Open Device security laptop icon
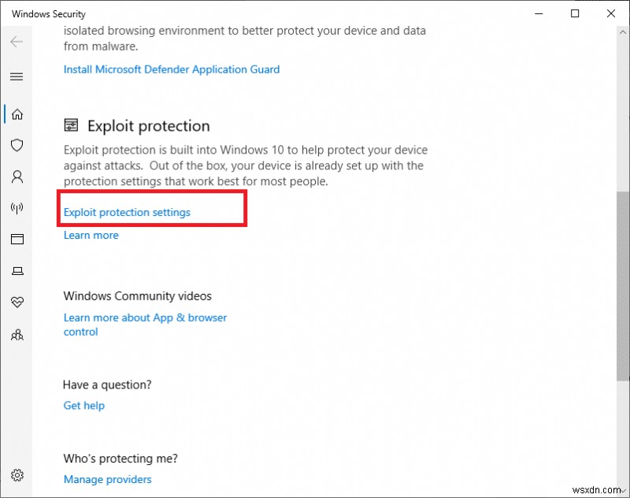Viewport: 630px width, 498px height. tap(17, 271)
